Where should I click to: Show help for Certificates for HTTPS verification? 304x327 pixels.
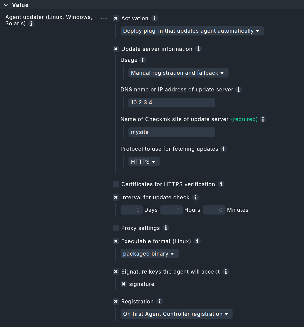click(x=221, y=184)
